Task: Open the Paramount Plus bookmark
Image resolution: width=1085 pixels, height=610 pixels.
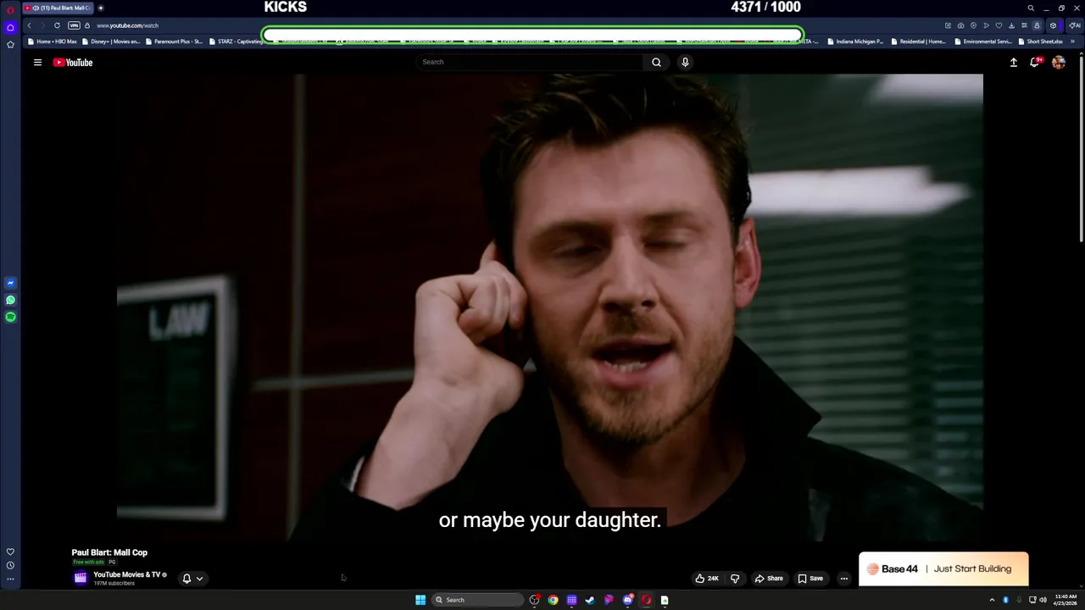Action: click(175, 42)
